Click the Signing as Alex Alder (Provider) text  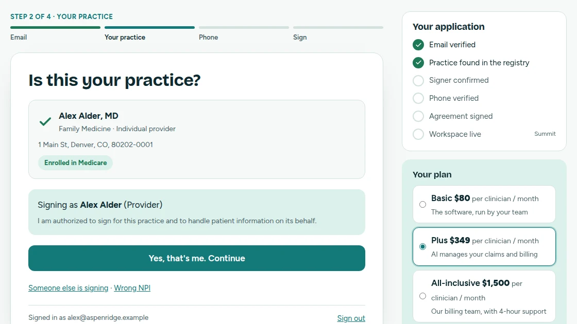tap(100, 205)
